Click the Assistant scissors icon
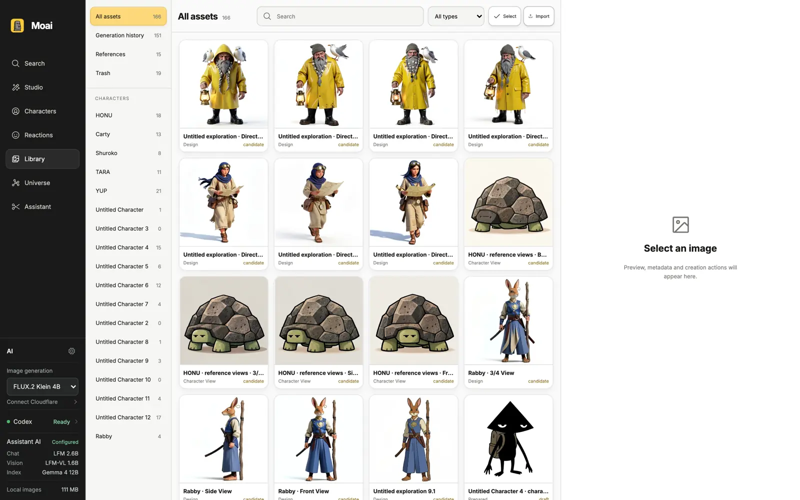Image resolution: width=800 pixels, height=500 pixels. pyautogui.click(x=15, y=206)
